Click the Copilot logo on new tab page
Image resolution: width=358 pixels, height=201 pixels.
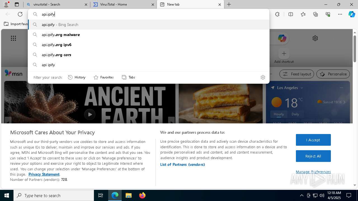click(282, 38)
